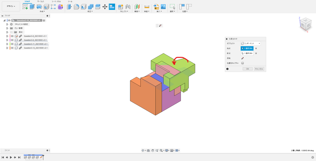Image resolution: width=316 pixels, height=161 pixels.
Task: Open the オブジェクト コンポーネント dropdown
Action: (x=251, y=43)
